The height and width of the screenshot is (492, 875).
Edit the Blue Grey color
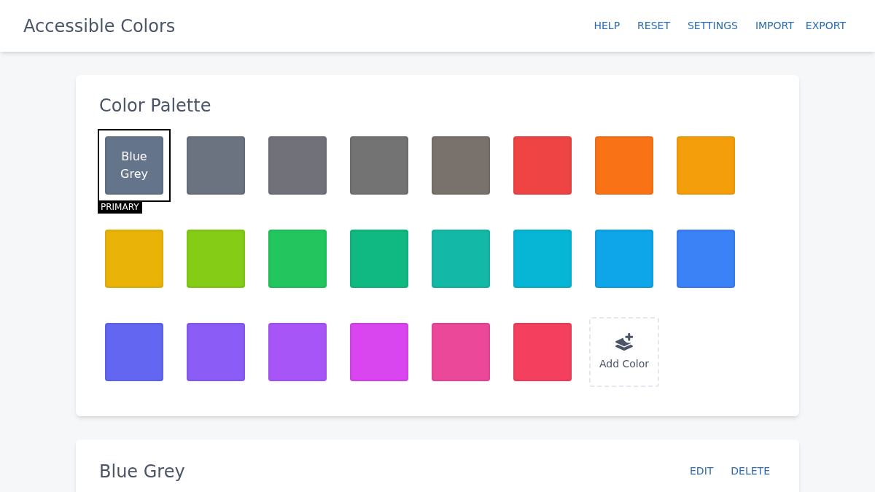click(x=701, y=471)
